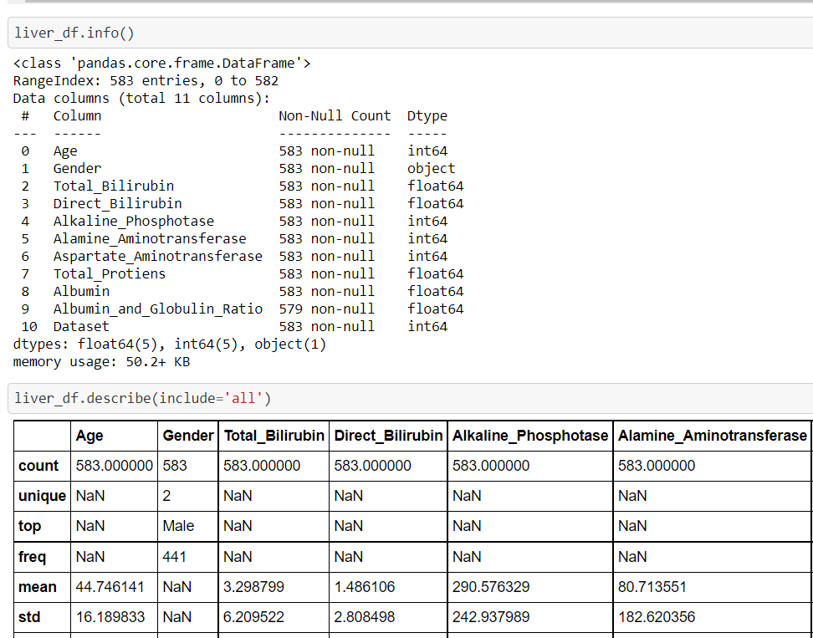Screen dimensions: 813x638
Task: Click the std row label
Action: pos(29,617)
